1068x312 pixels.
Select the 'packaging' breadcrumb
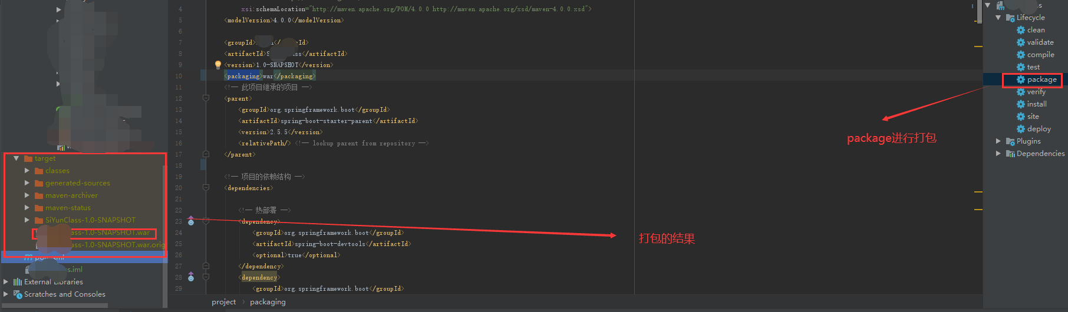pos(268,302)
